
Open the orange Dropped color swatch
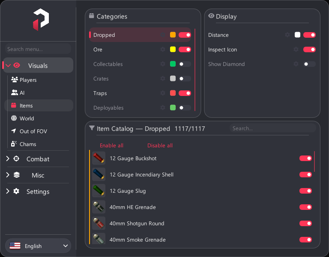173,35
